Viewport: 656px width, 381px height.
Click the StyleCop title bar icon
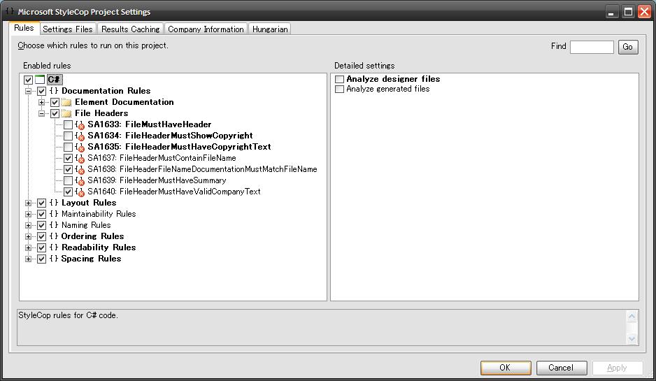pos(10,11)
